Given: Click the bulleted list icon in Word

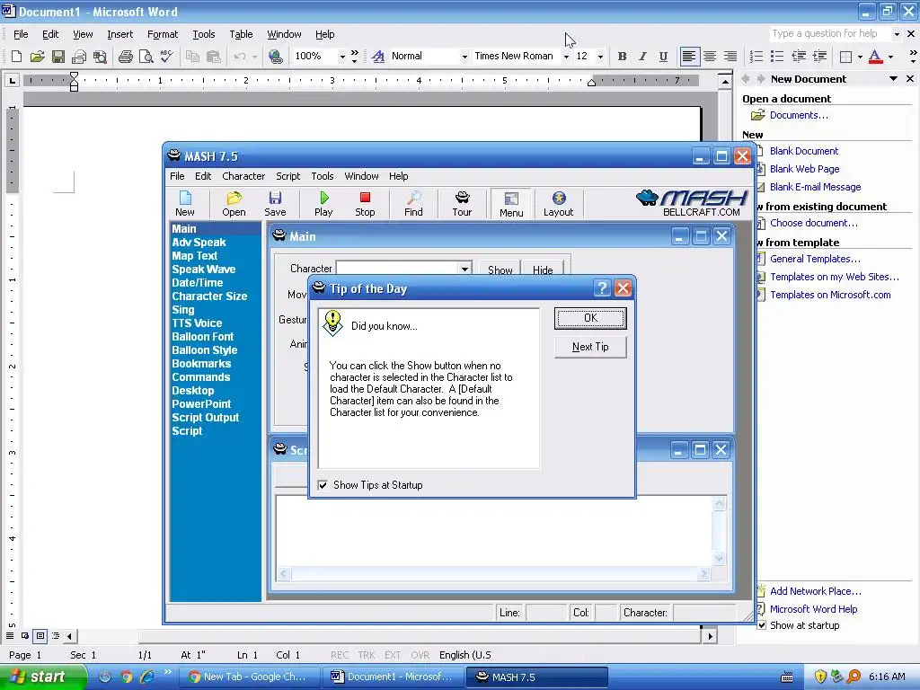Looking at the screenshot, I should [x=777, y=57].
